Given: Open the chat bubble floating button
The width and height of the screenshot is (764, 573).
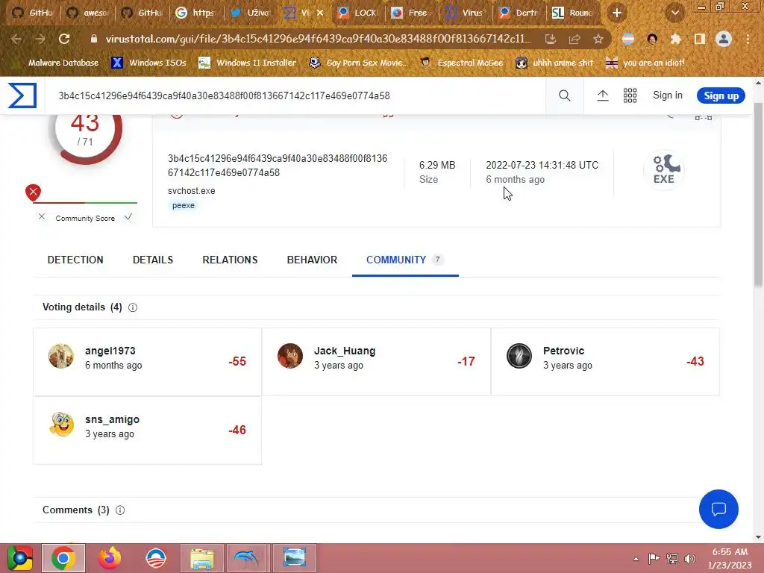Looking at the screenshot, I should click(718, 509).
